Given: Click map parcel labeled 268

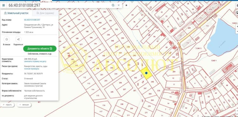Looking at the screenshot, I should click(x=150, y=94).
